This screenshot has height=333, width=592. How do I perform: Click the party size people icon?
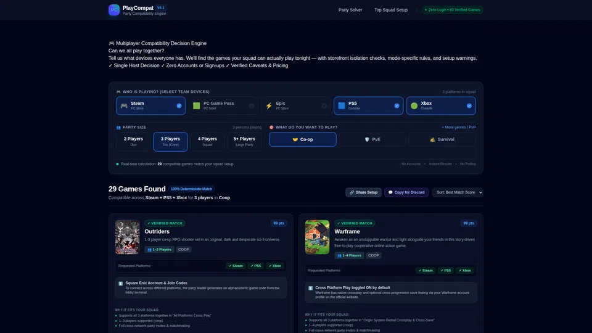[118, 128]
